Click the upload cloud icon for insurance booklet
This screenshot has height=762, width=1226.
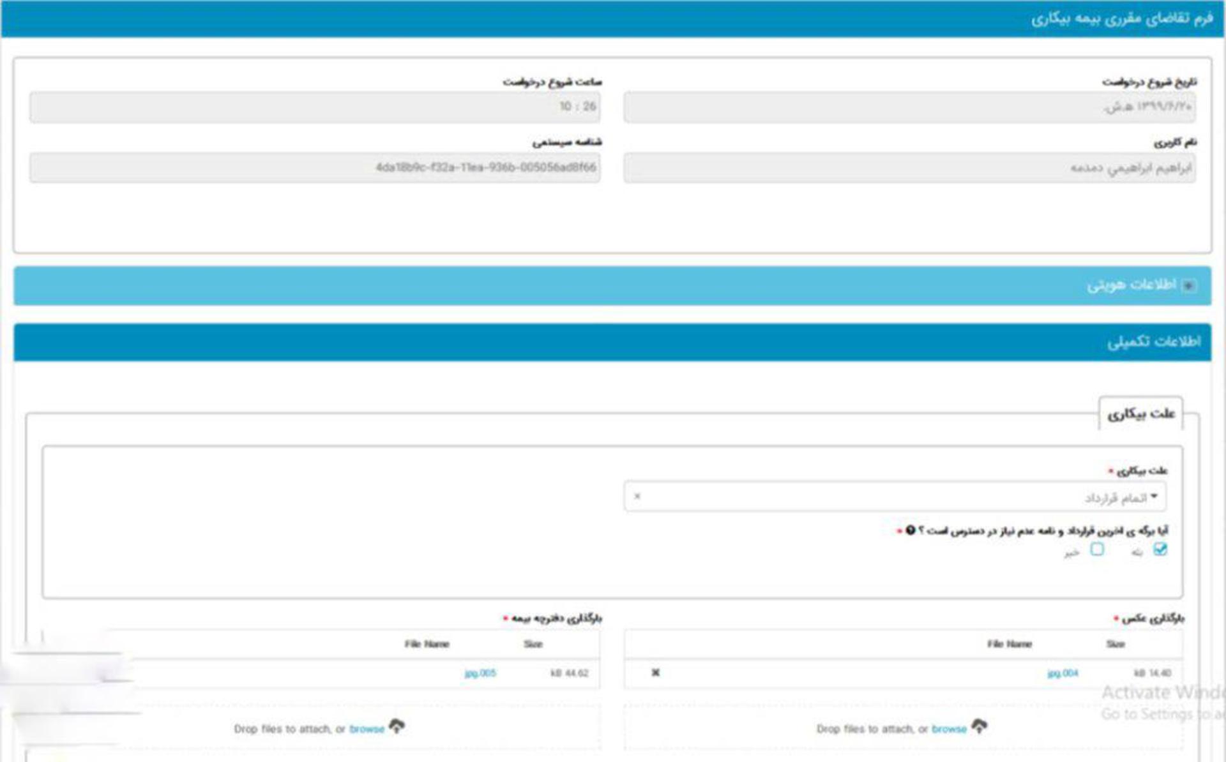tap(397, 726)
